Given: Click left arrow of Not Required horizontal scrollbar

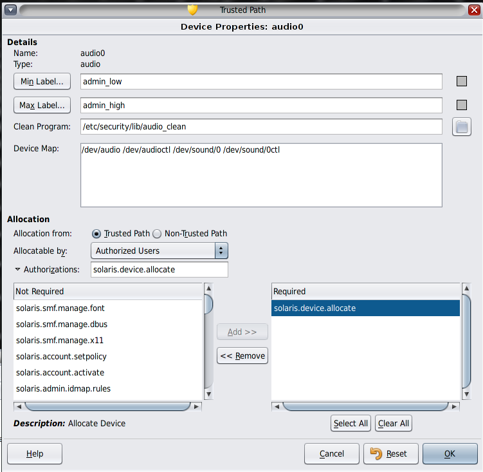Looking at the screenshot, I should [x=19, y=406].
